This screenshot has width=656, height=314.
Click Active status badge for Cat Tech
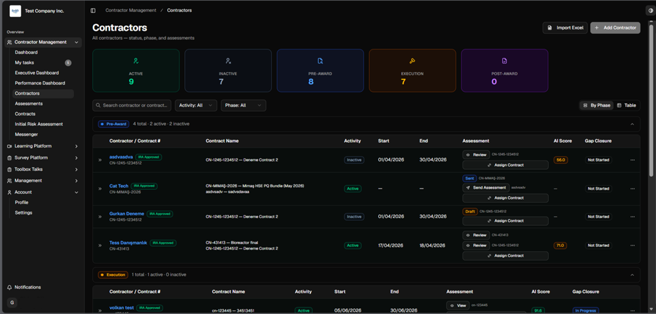pyautogui.click(x=353, y=189)
